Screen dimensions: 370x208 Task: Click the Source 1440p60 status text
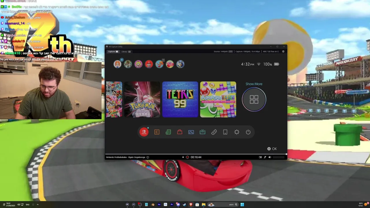pos(223,51)
